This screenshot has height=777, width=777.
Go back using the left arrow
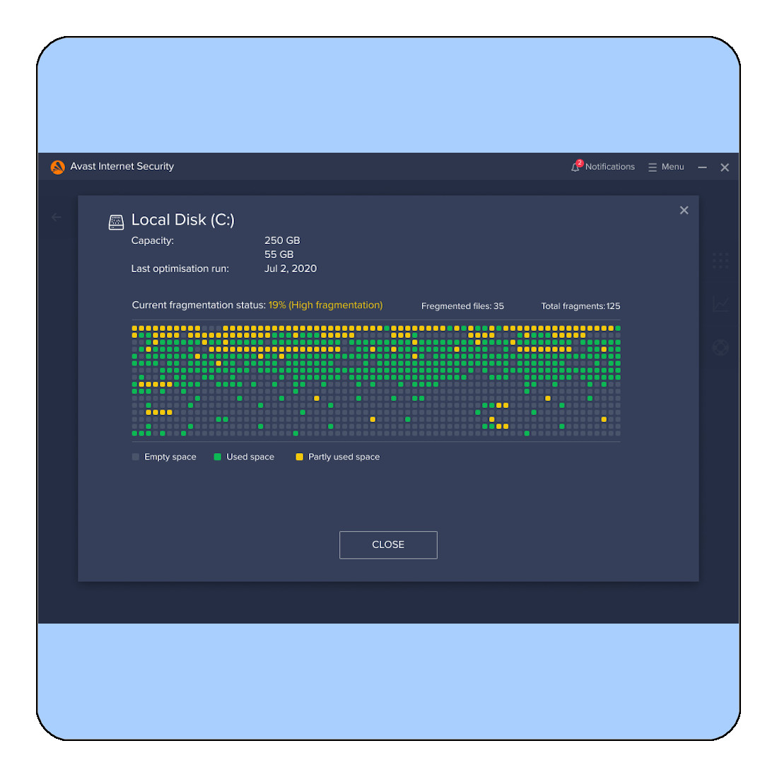tap(57, 217)
